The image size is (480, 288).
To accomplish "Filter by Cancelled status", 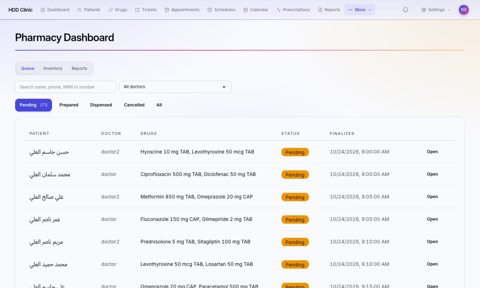I will [x=134, y=105].
